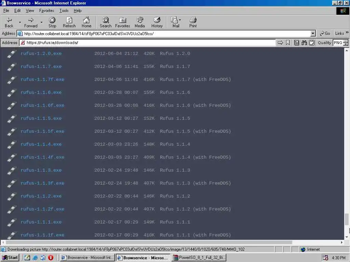Click the 4:30 PM clock

pos(339,258)
